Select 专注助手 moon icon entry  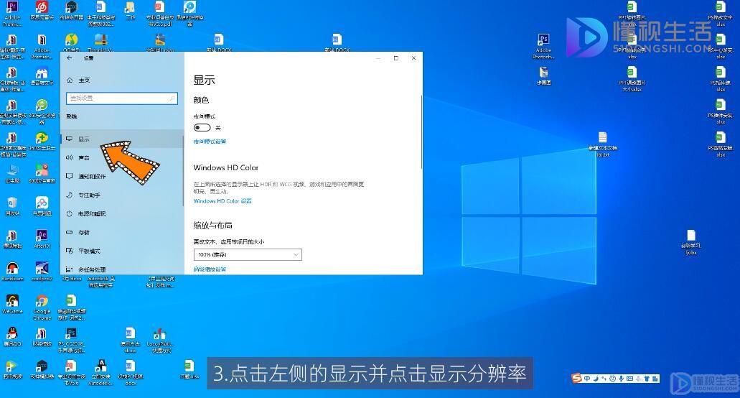pos(70,195)
